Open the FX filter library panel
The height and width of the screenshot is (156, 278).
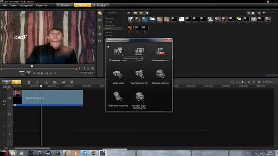coord(99,41)
